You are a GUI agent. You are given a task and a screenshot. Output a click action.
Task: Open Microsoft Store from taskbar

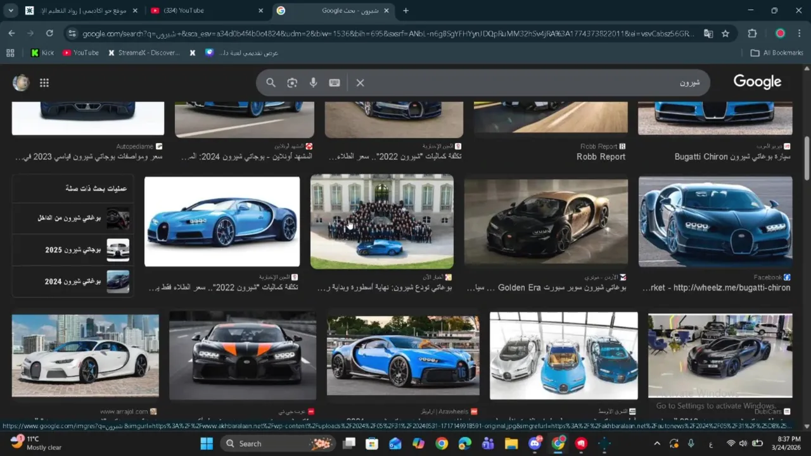(x=372, y=443)
